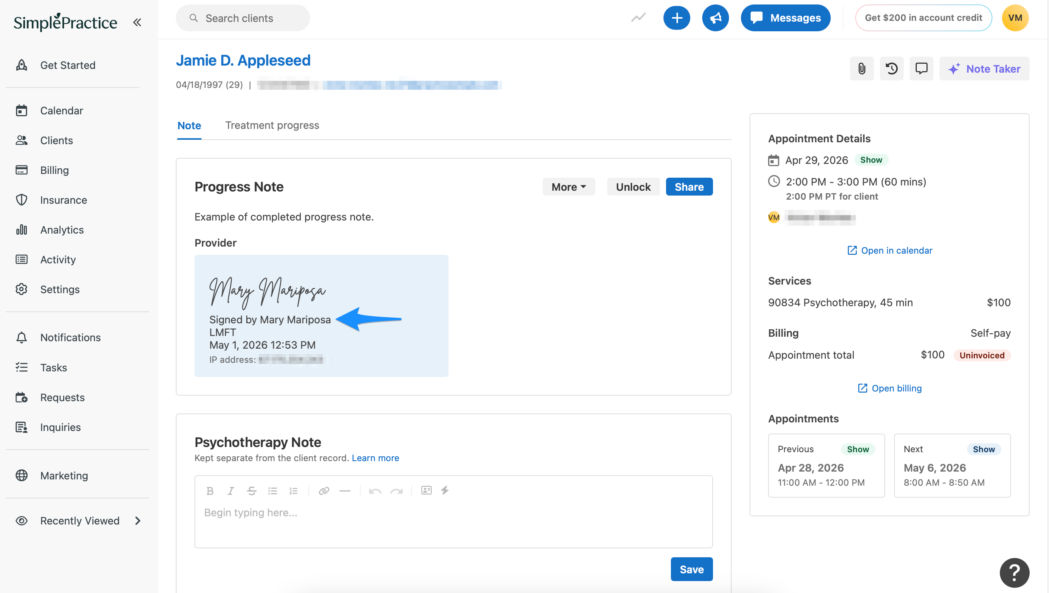Click the client info card icon in editor toolbar
Image resolution: width=1049 pixels, height=593 pixels.
pyautogui.click(x=427, y=490)
